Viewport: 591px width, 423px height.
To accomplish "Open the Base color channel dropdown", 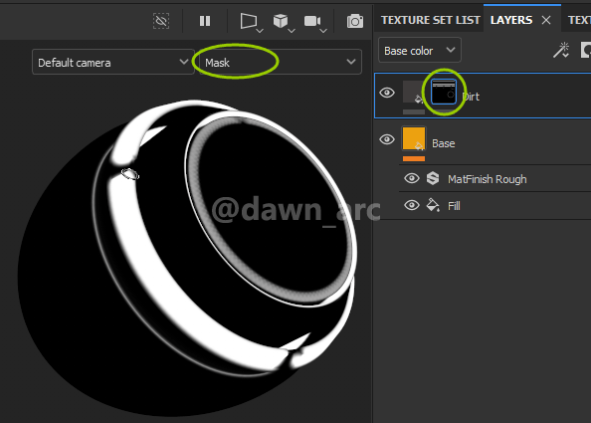I will pyautogui.click(x=420, y=50).
